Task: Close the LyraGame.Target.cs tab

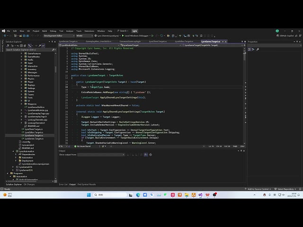Action: point(225,42)
